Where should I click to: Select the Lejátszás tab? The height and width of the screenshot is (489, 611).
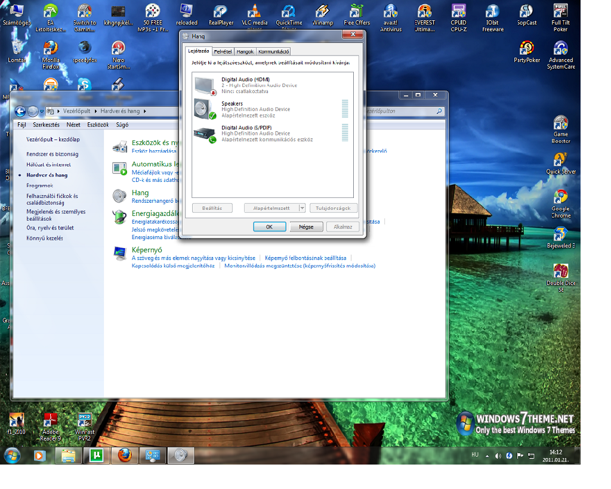(x=198, y=51)
